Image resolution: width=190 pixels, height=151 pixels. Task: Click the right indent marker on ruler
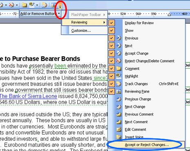pos(169,14)
